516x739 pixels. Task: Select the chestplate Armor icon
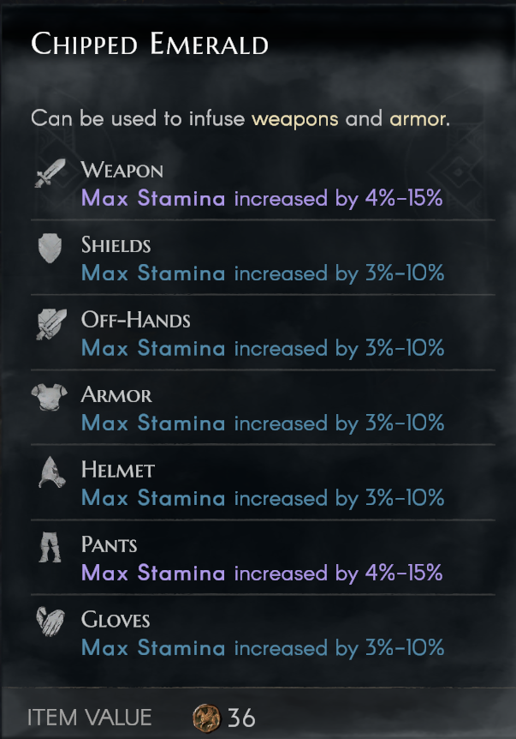click(x=50, y=397)
